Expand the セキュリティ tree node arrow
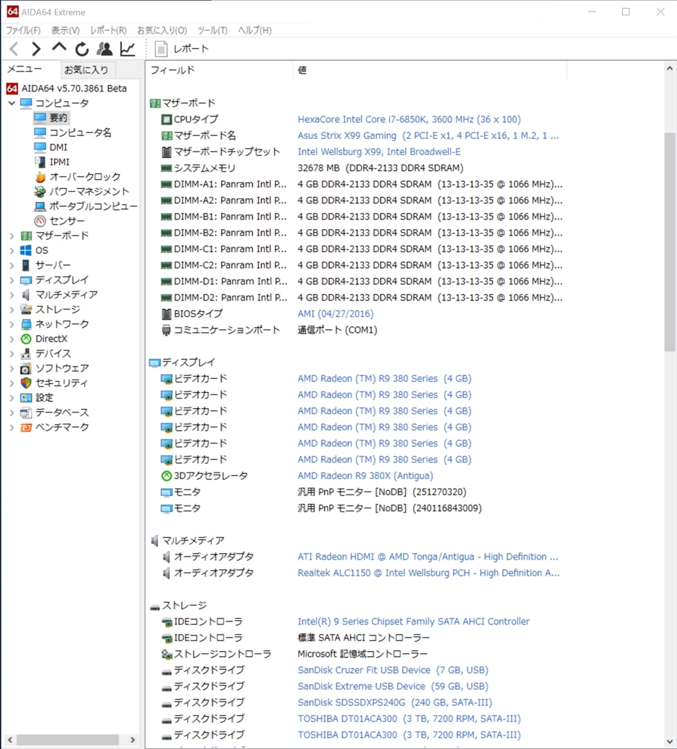677x749 pixels. 12,383
